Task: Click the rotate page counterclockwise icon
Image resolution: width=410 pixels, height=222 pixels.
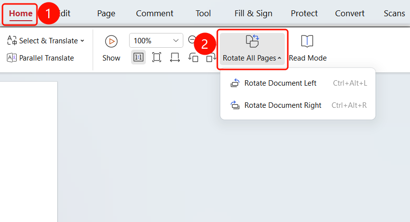Action: point(193,57)
